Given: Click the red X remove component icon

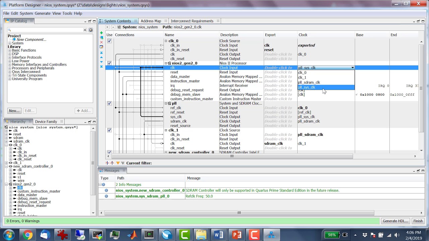Looking at the screenshot, I should pos(102,42).
